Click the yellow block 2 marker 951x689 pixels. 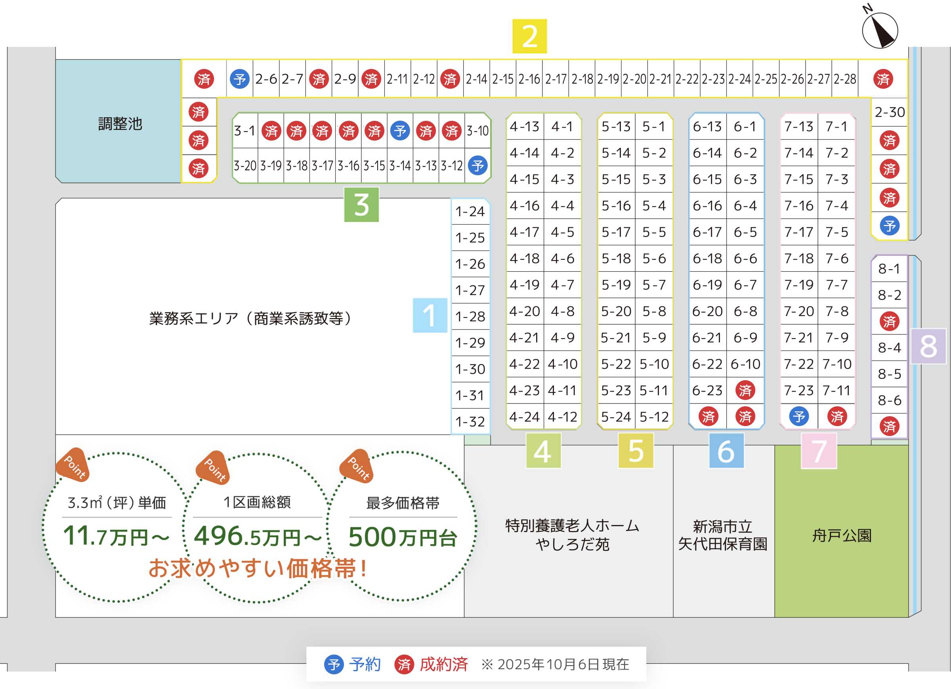tap(530, 36)
